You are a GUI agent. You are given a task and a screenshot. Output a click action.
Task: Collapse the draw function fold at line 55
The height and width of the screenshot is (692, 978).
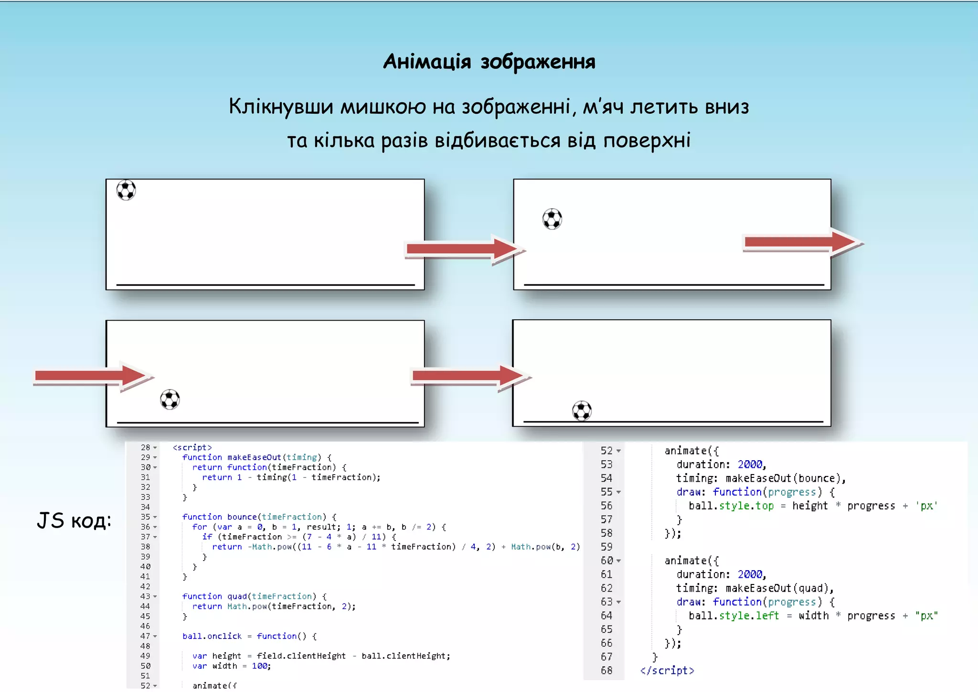pyautogui.click(x=619, y=492)
